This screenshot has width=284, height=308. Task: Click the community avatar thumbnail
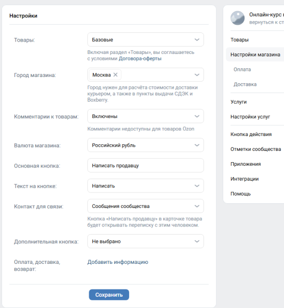237,18
